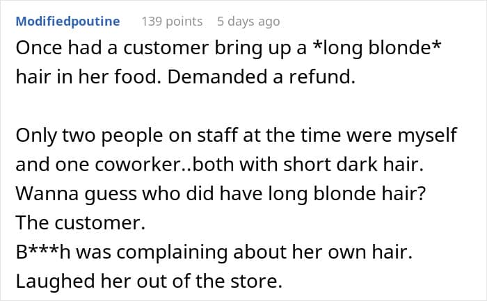
Task: Click the word coworker in the comment
Action: click(136, 165)
